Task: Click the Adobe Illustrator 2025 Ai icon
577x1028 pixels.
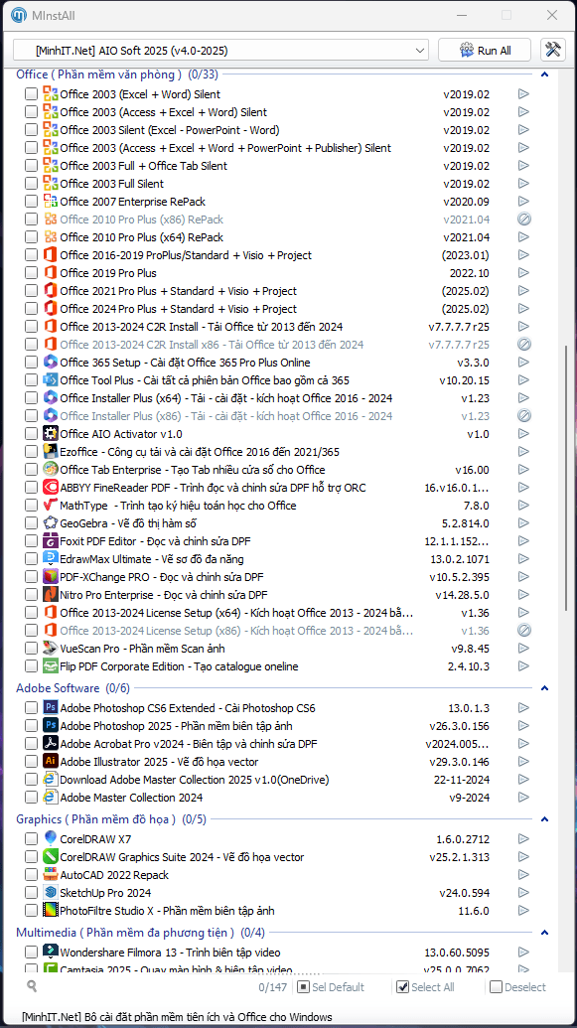Action: coord(51,761)
